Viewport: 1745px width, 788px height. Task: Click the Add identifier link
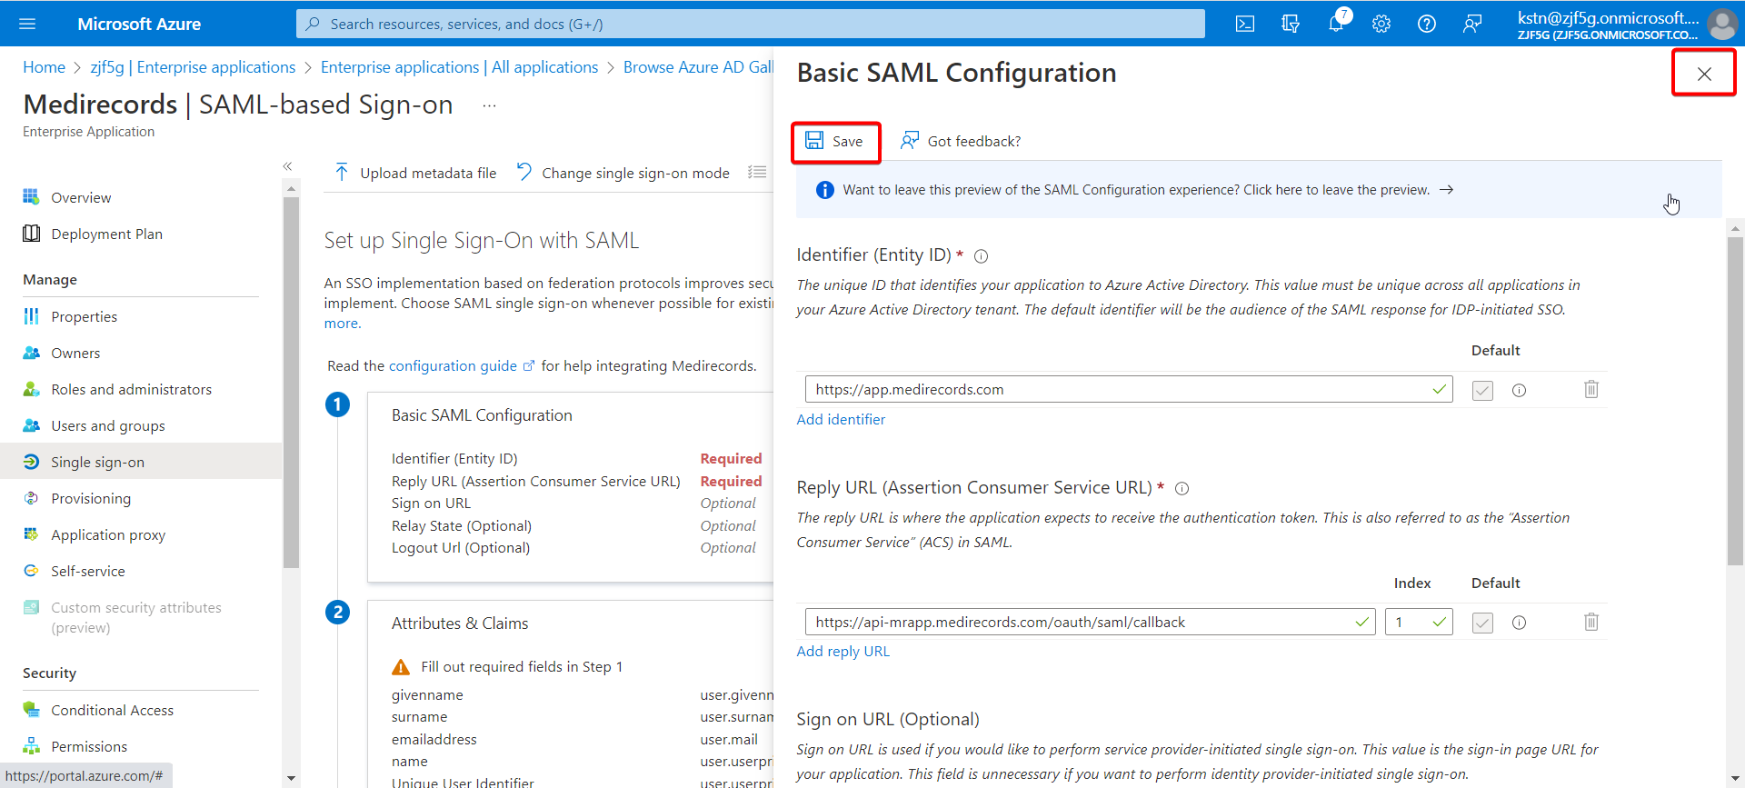click(x=841, y=419)
